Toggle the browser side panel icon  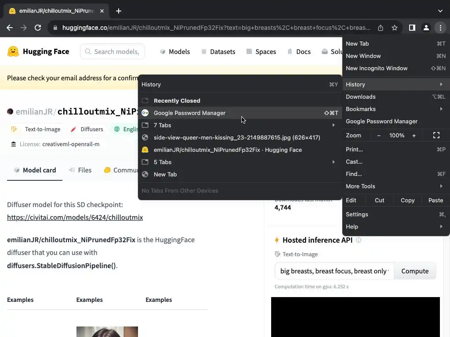click(x=412, y=28)
